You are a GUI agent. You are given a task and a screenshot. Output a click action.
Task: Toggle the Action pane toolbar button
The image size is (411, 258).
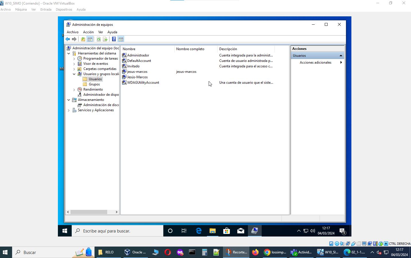coord(121,39)
